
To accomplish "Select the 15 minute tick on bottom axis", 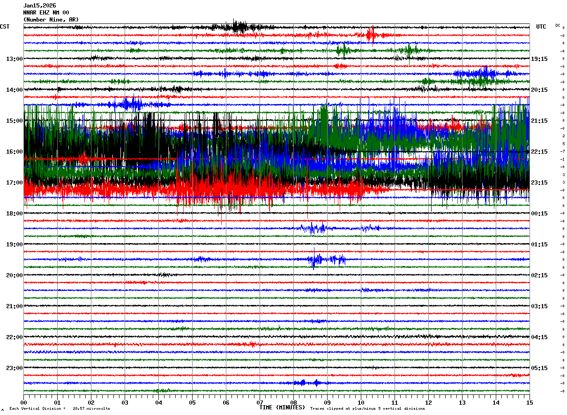I will pyautogui.click(x=529, y=402).
